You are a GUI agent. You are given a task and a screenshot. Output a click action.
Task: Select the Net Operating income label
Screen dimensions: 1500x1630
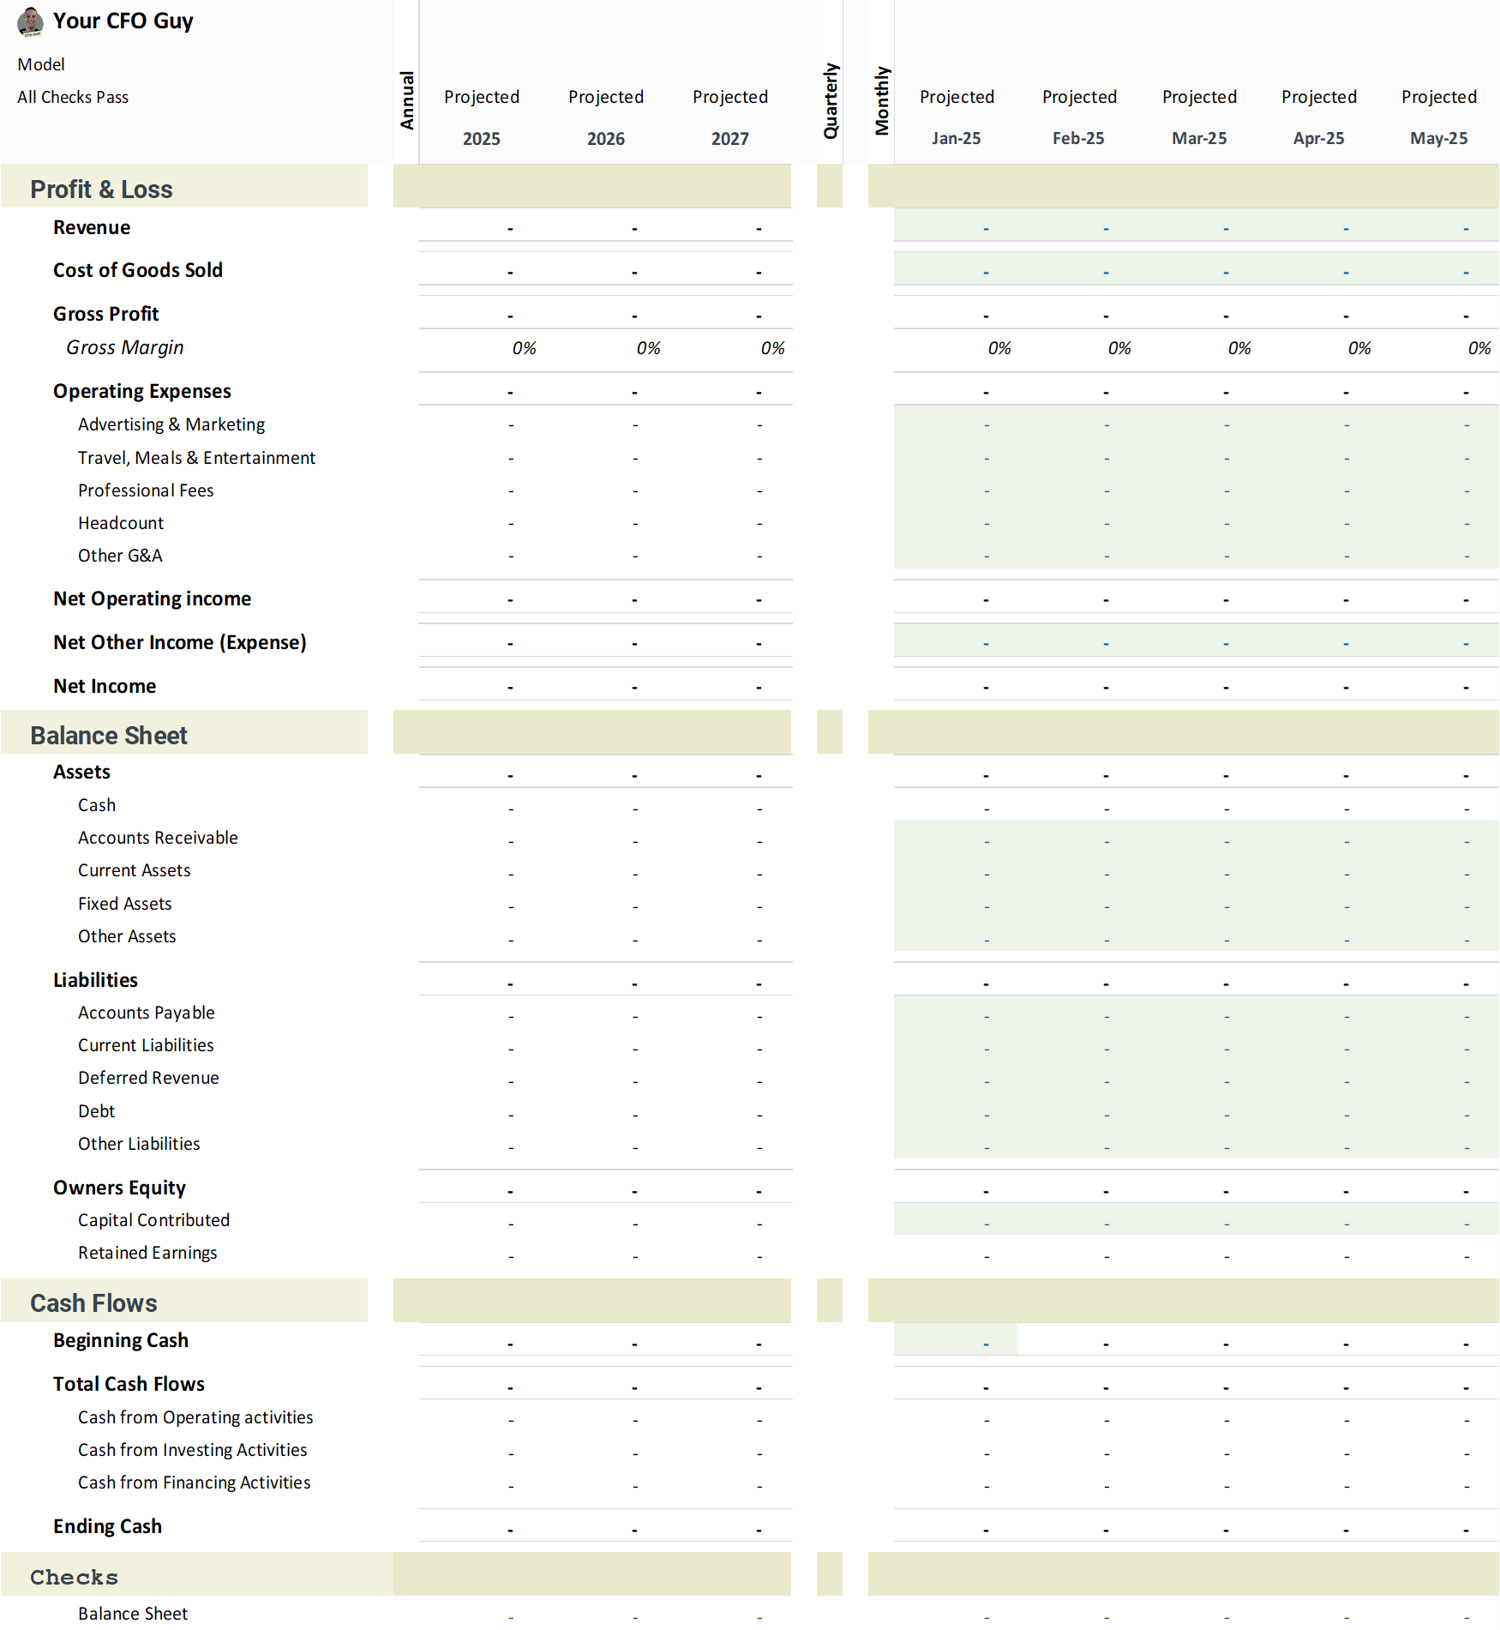point(153,598)
